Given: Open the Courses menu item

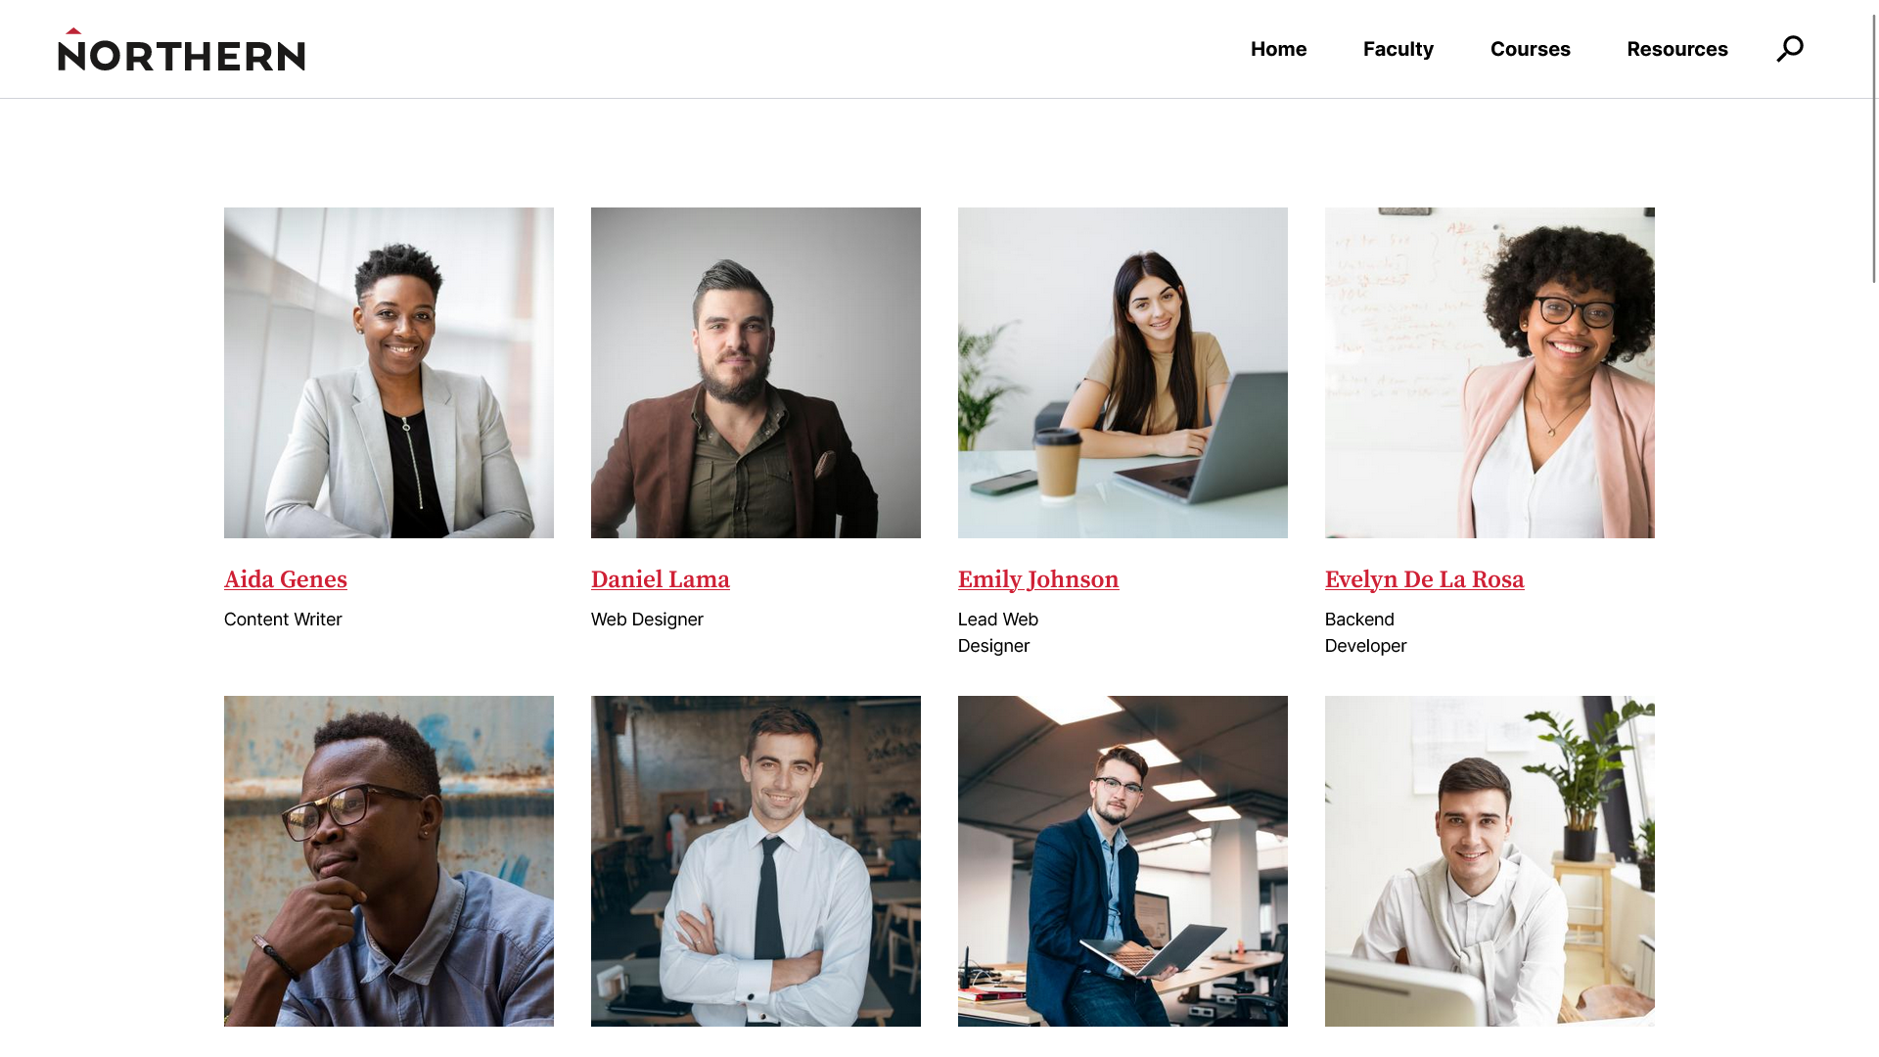Looking at the screenshot, I should 1530,49.
